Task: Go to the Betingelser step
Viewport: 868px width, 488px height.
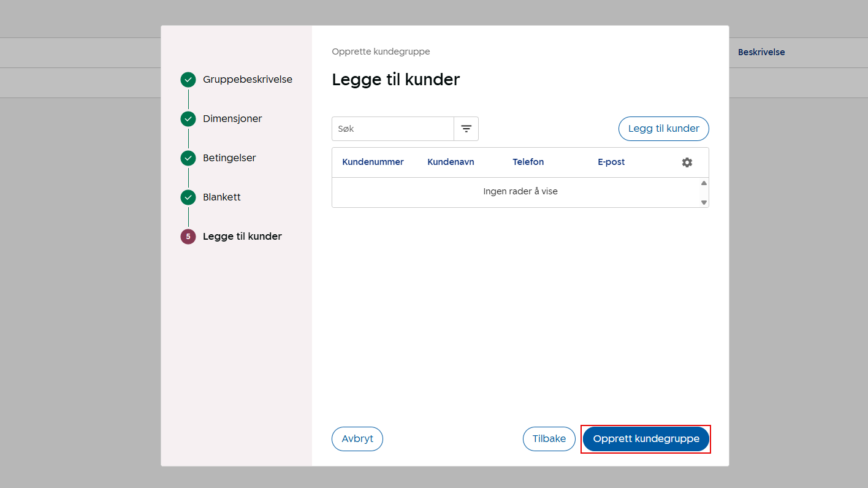Action: pyautogui.click(x=229, y=158)
